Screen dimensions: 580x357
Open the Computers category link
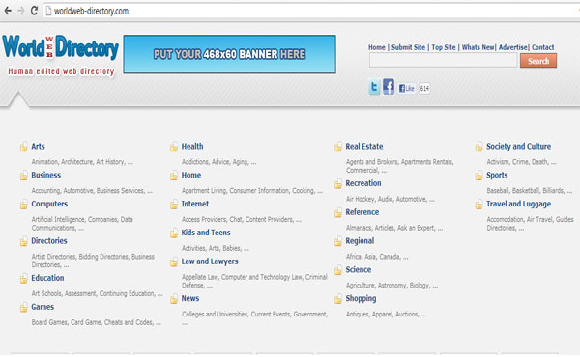click(x=49, y=204)
